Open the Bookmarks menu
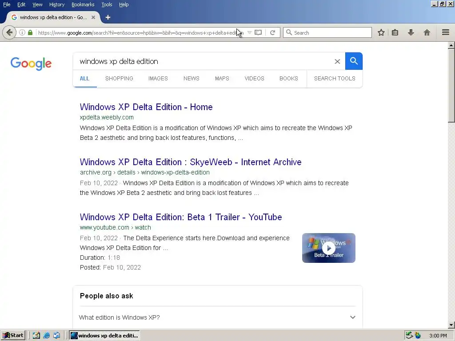This screenshot has width=455, height=341. pyautogui.click(x=83, y=4)
